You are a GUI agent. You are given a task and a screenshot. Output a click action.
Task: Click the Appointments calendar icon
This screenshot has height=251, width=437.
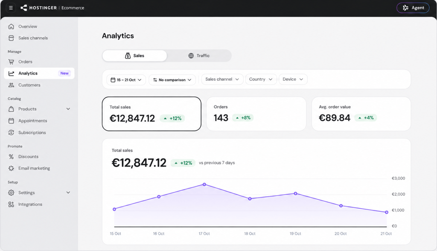click(11, 121)
